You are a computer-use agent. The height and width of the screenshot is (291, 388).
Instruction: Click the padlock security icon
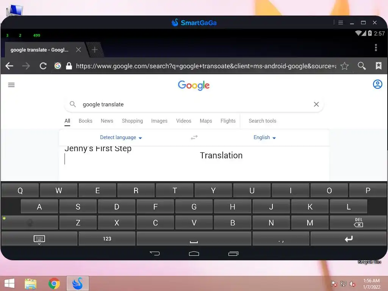click(69, 66)
